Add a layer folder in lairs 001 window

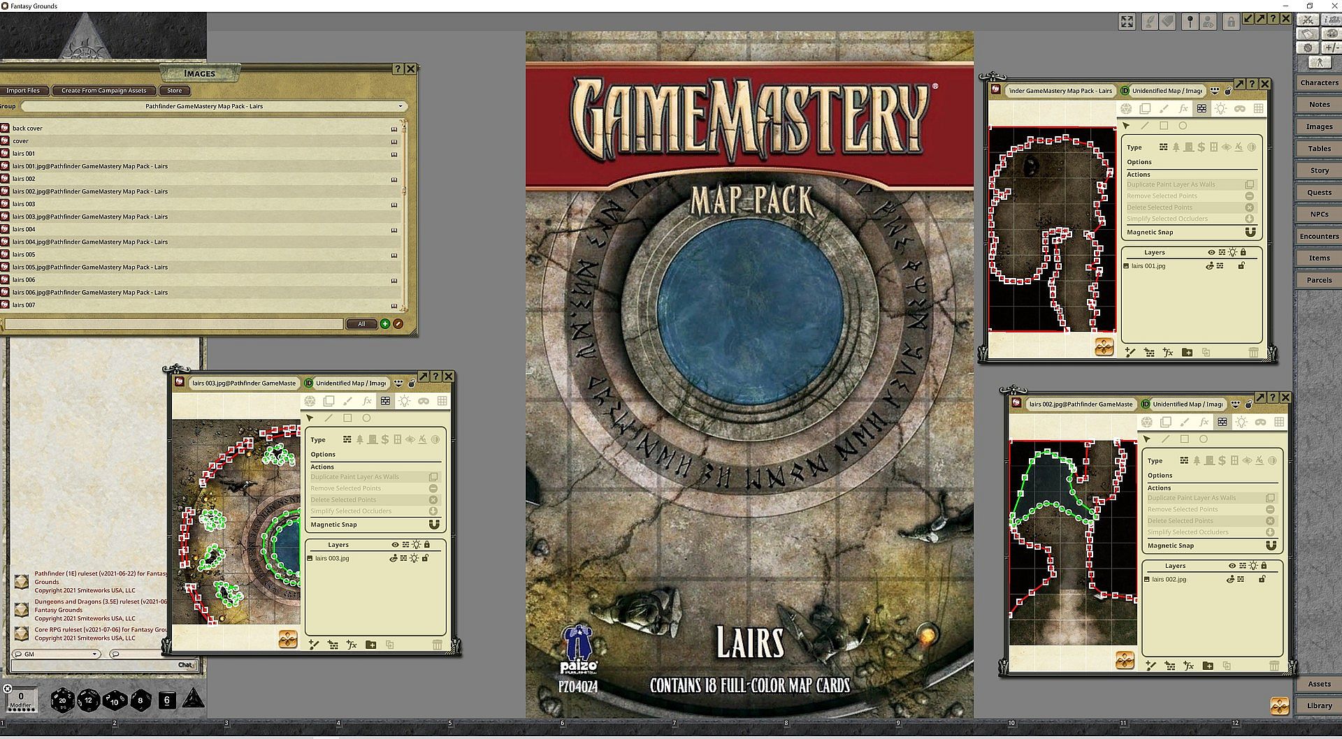coord(1187,352)
